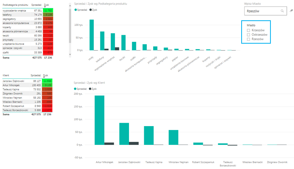The image size is (294, 169).
Task: Click the sort arrow above Zysk in subcategory table
Action: coord(45,7)
